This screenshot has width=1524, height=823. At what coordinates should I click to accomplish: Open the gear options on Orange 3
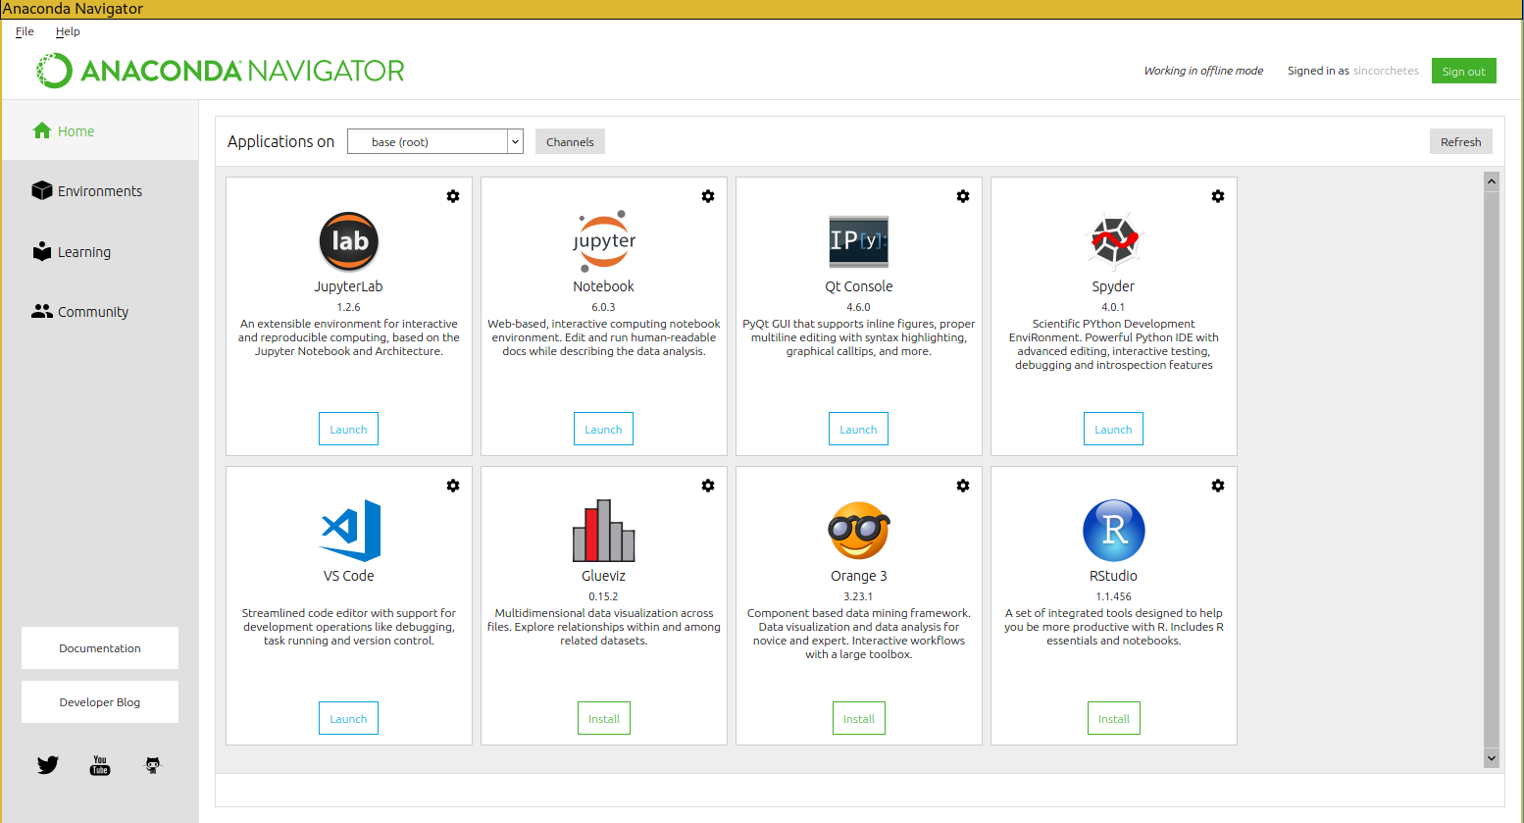[x=963, y=486]
